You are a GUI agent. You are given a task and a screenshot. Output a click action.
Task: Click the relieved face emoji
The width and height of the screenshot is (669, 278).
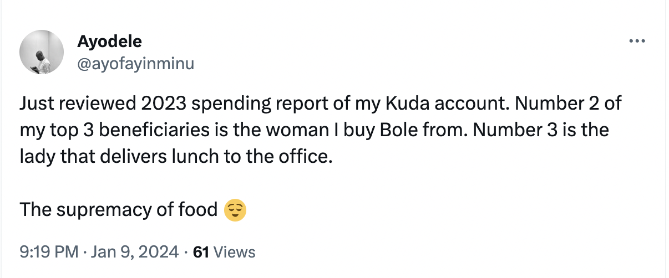pos(235,210)
